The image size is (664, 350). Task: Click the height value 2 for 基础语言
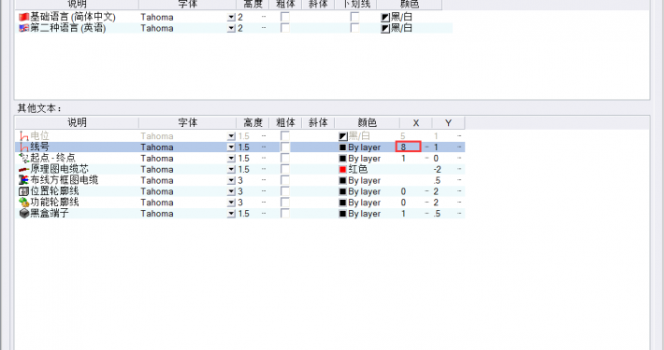click(x=240, y=18)
